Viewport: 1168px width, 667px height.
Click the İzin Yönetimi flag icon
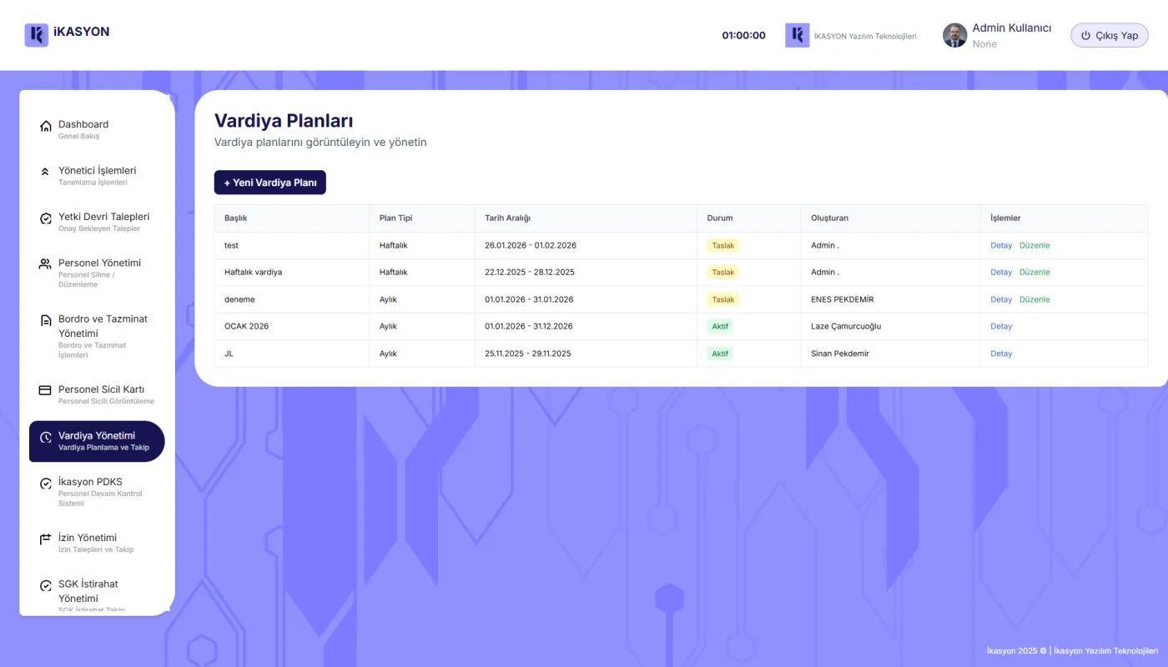46,539
